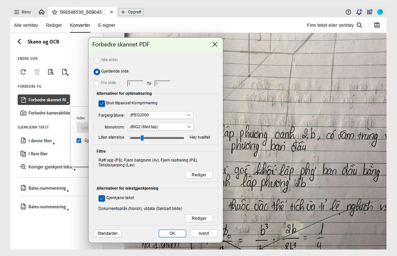Open the Monokrom JBIG2 dropdown
Viewport: 397px width, 256px height.
coord(160,127)
